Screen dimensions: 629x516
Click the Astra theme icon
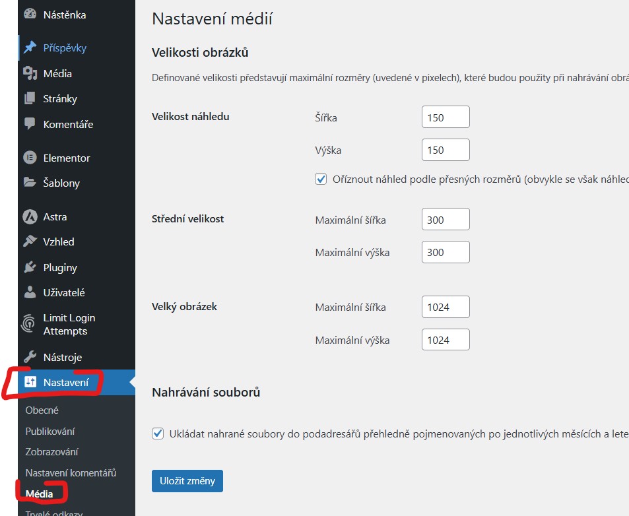click(28, 216)
